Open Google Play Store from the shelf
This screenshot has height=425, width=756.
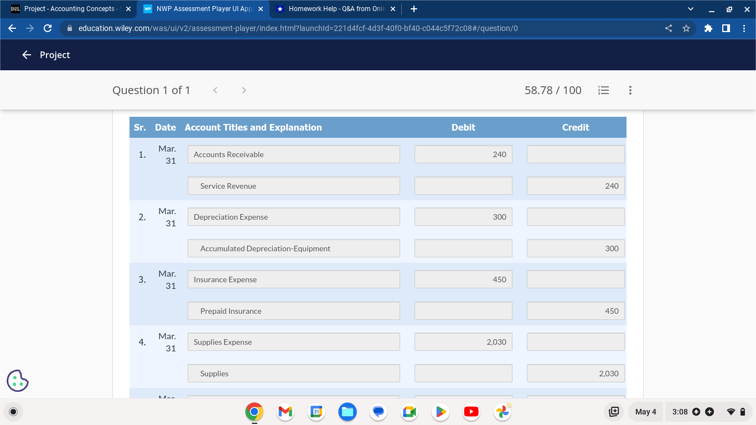pyautogui.click(x=440, y=412)
